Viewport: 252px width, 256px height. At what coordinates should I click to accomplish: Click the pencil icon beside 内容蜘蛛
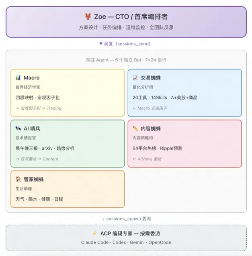click(135, 128)
